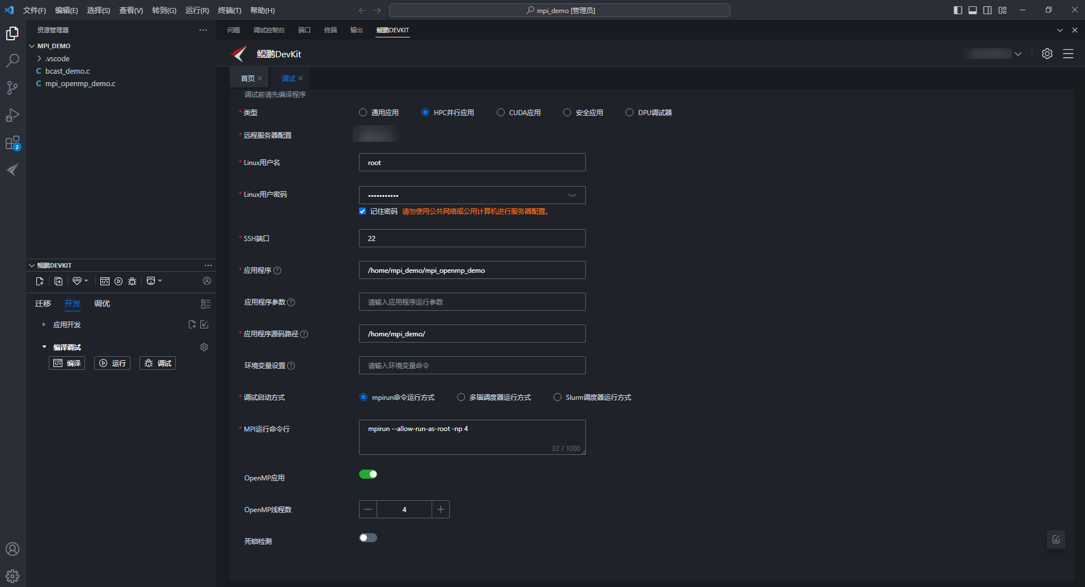Click the user profile icon in DevKit toolbar
This screenshot has width=1085, height=587.
click(207, 281)
